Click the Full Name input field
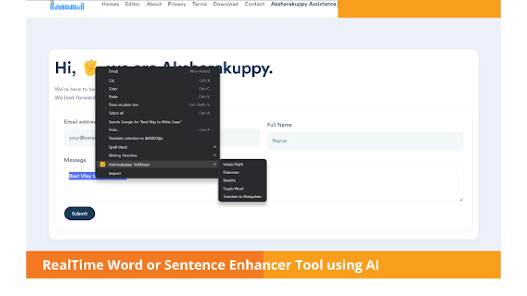The width and height of the screenshot is (527, 296). click(365, 141)
